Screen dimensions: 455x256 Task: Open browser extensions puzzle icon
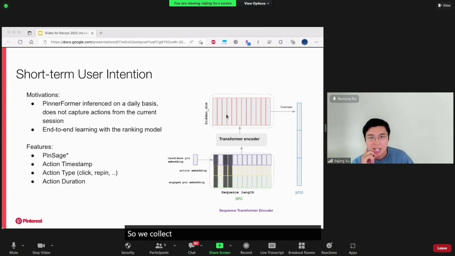pyautogui.click(x=280, y=42)
